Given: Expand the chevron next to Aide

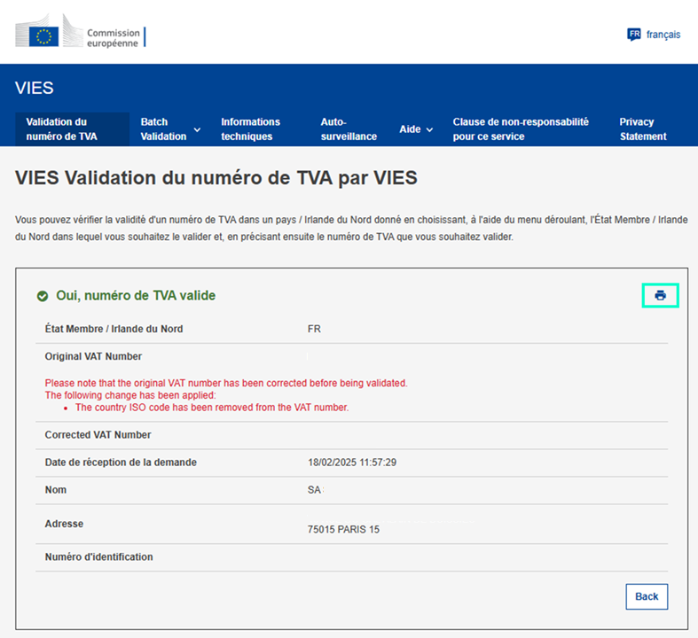Looking at the screenshot, I should [429, 130].
